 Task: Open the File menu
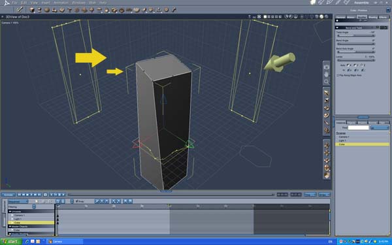(x=14, y=3)
